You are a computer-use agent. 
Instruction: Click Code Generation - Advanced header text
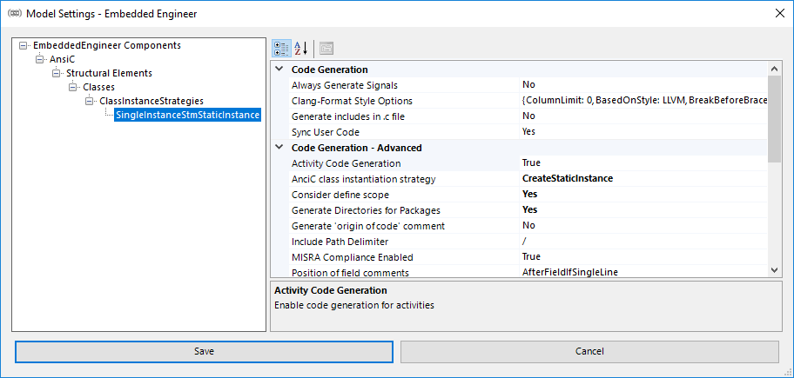click(x=356, y=148)
